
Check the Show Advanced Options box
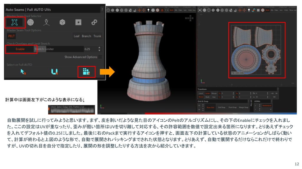coord(100,57)
